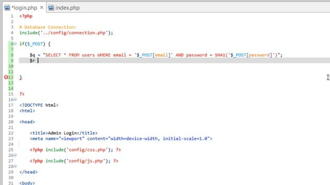Click the PHP file icon on login.php tab

click(7, 8)
